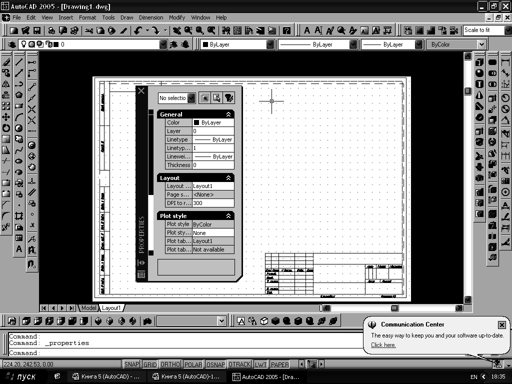Toggle SNAP mode in status bar
This screenshot has height=384, width=512.
click(x=131, y=364)
